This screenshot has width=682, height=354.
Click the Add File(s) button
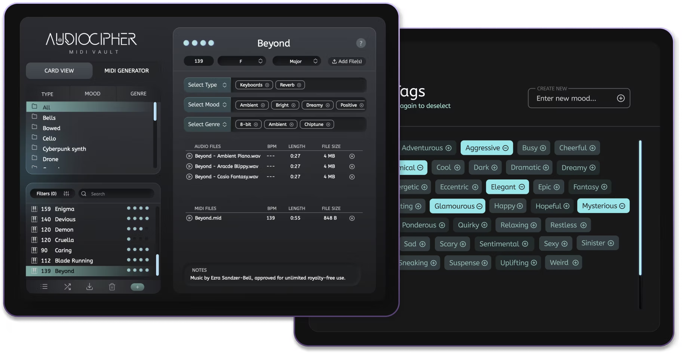coord(347,61)
